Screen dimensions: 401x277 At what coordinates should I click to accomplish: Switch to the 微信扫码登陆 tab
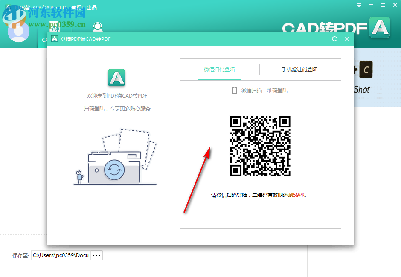point(219,69)
